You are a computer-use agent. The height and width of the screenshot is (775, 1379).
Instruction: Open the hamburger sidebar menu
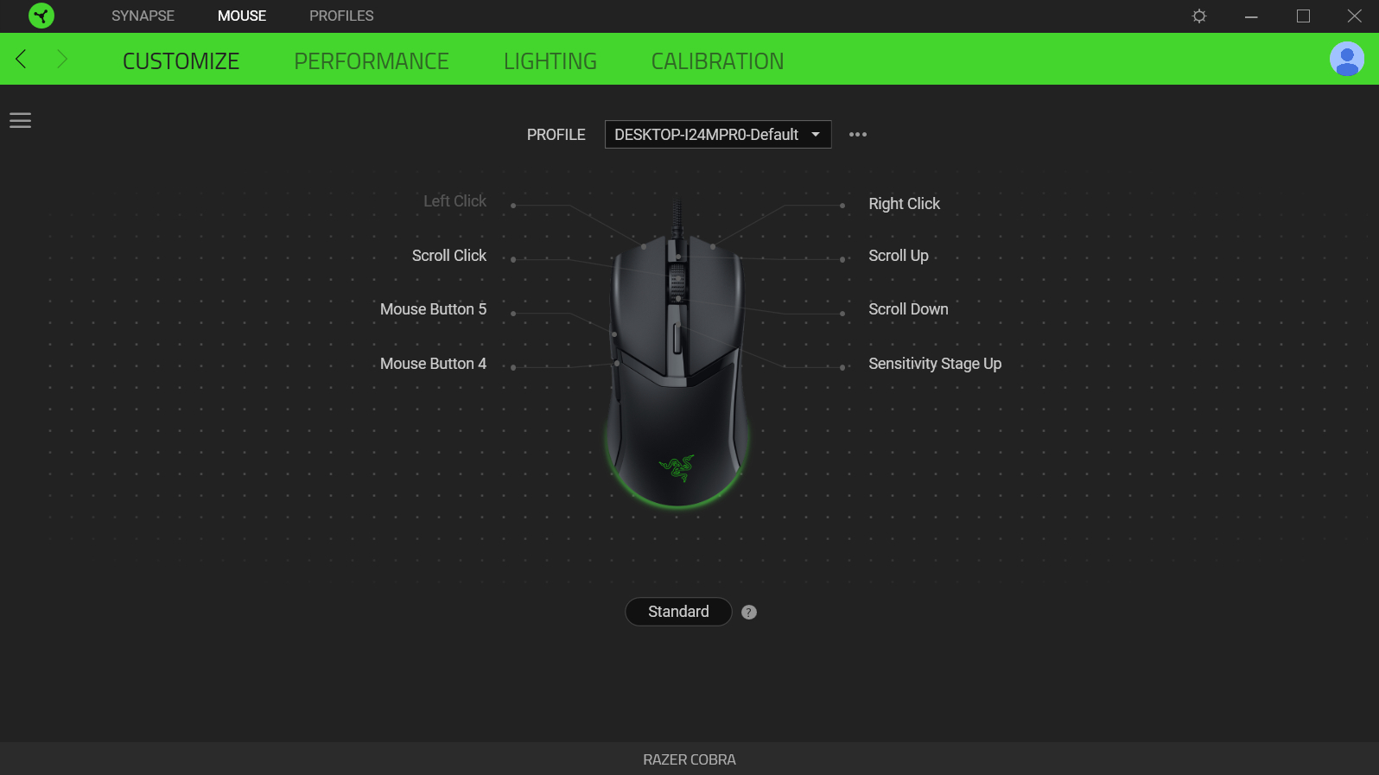coord(20,120)
